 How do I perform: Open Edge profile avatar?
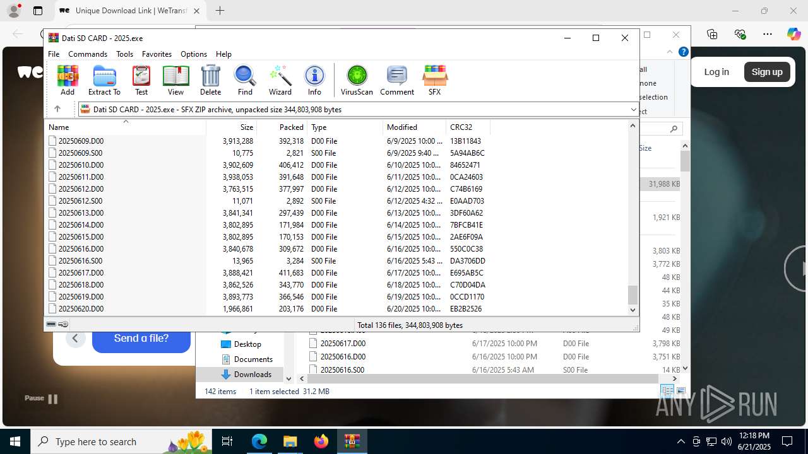[14, 11]
